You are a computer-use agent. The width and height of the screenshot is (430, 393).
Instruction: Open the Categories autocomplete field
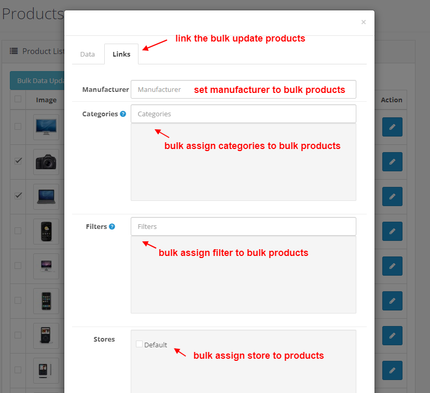[x=243, y=114]
